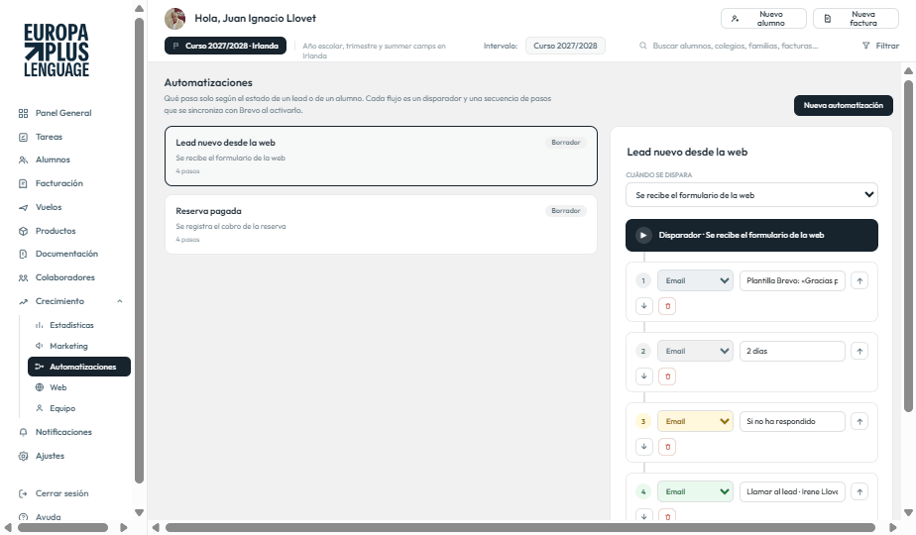Image resolution: width=916 pixels, height=535 pixels.
Task: Click the Estadísticas bar chart icon
Action: pyautogui.click(x=39, y=325)
